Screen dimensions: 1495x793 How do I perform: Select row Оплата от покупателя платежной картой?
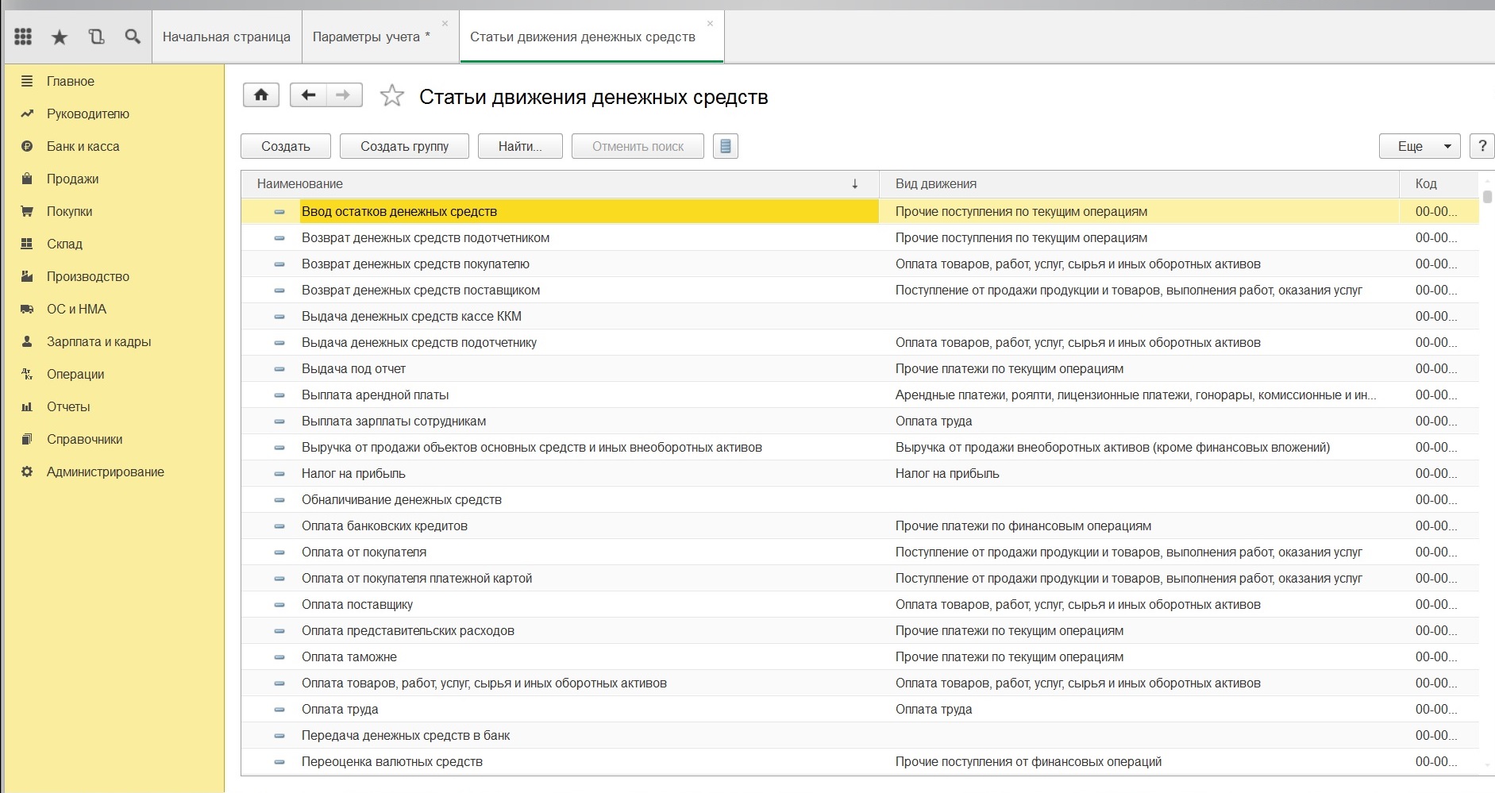coord(860,578)
